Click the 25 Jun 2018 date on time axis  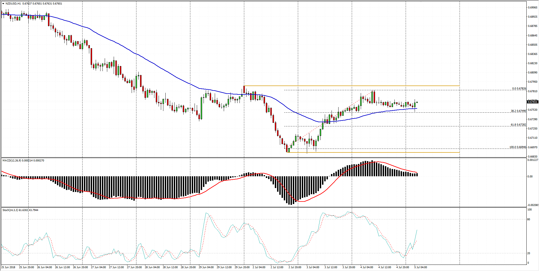[8, 267]
